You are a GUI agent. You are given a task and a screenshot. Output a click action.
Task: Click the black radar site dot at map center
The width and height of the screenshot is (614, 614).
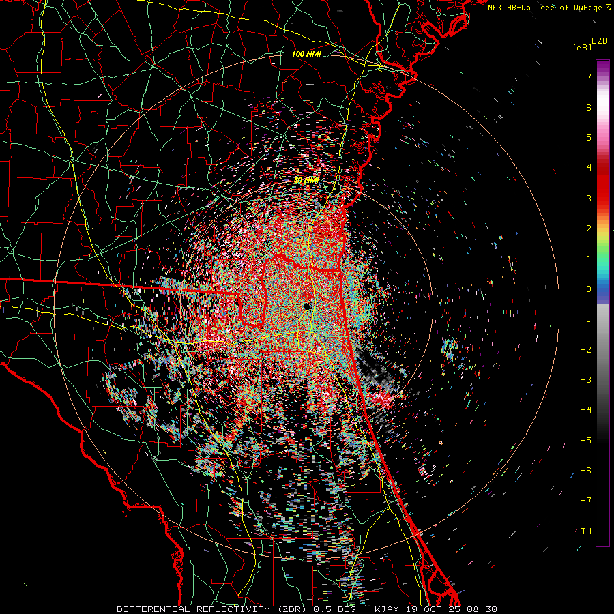tap(307, 306)
